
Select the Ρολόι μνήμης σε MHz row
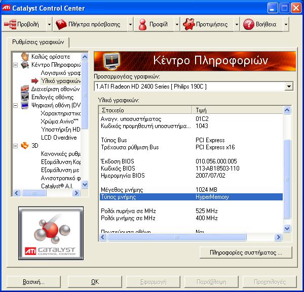click(191, 218)
